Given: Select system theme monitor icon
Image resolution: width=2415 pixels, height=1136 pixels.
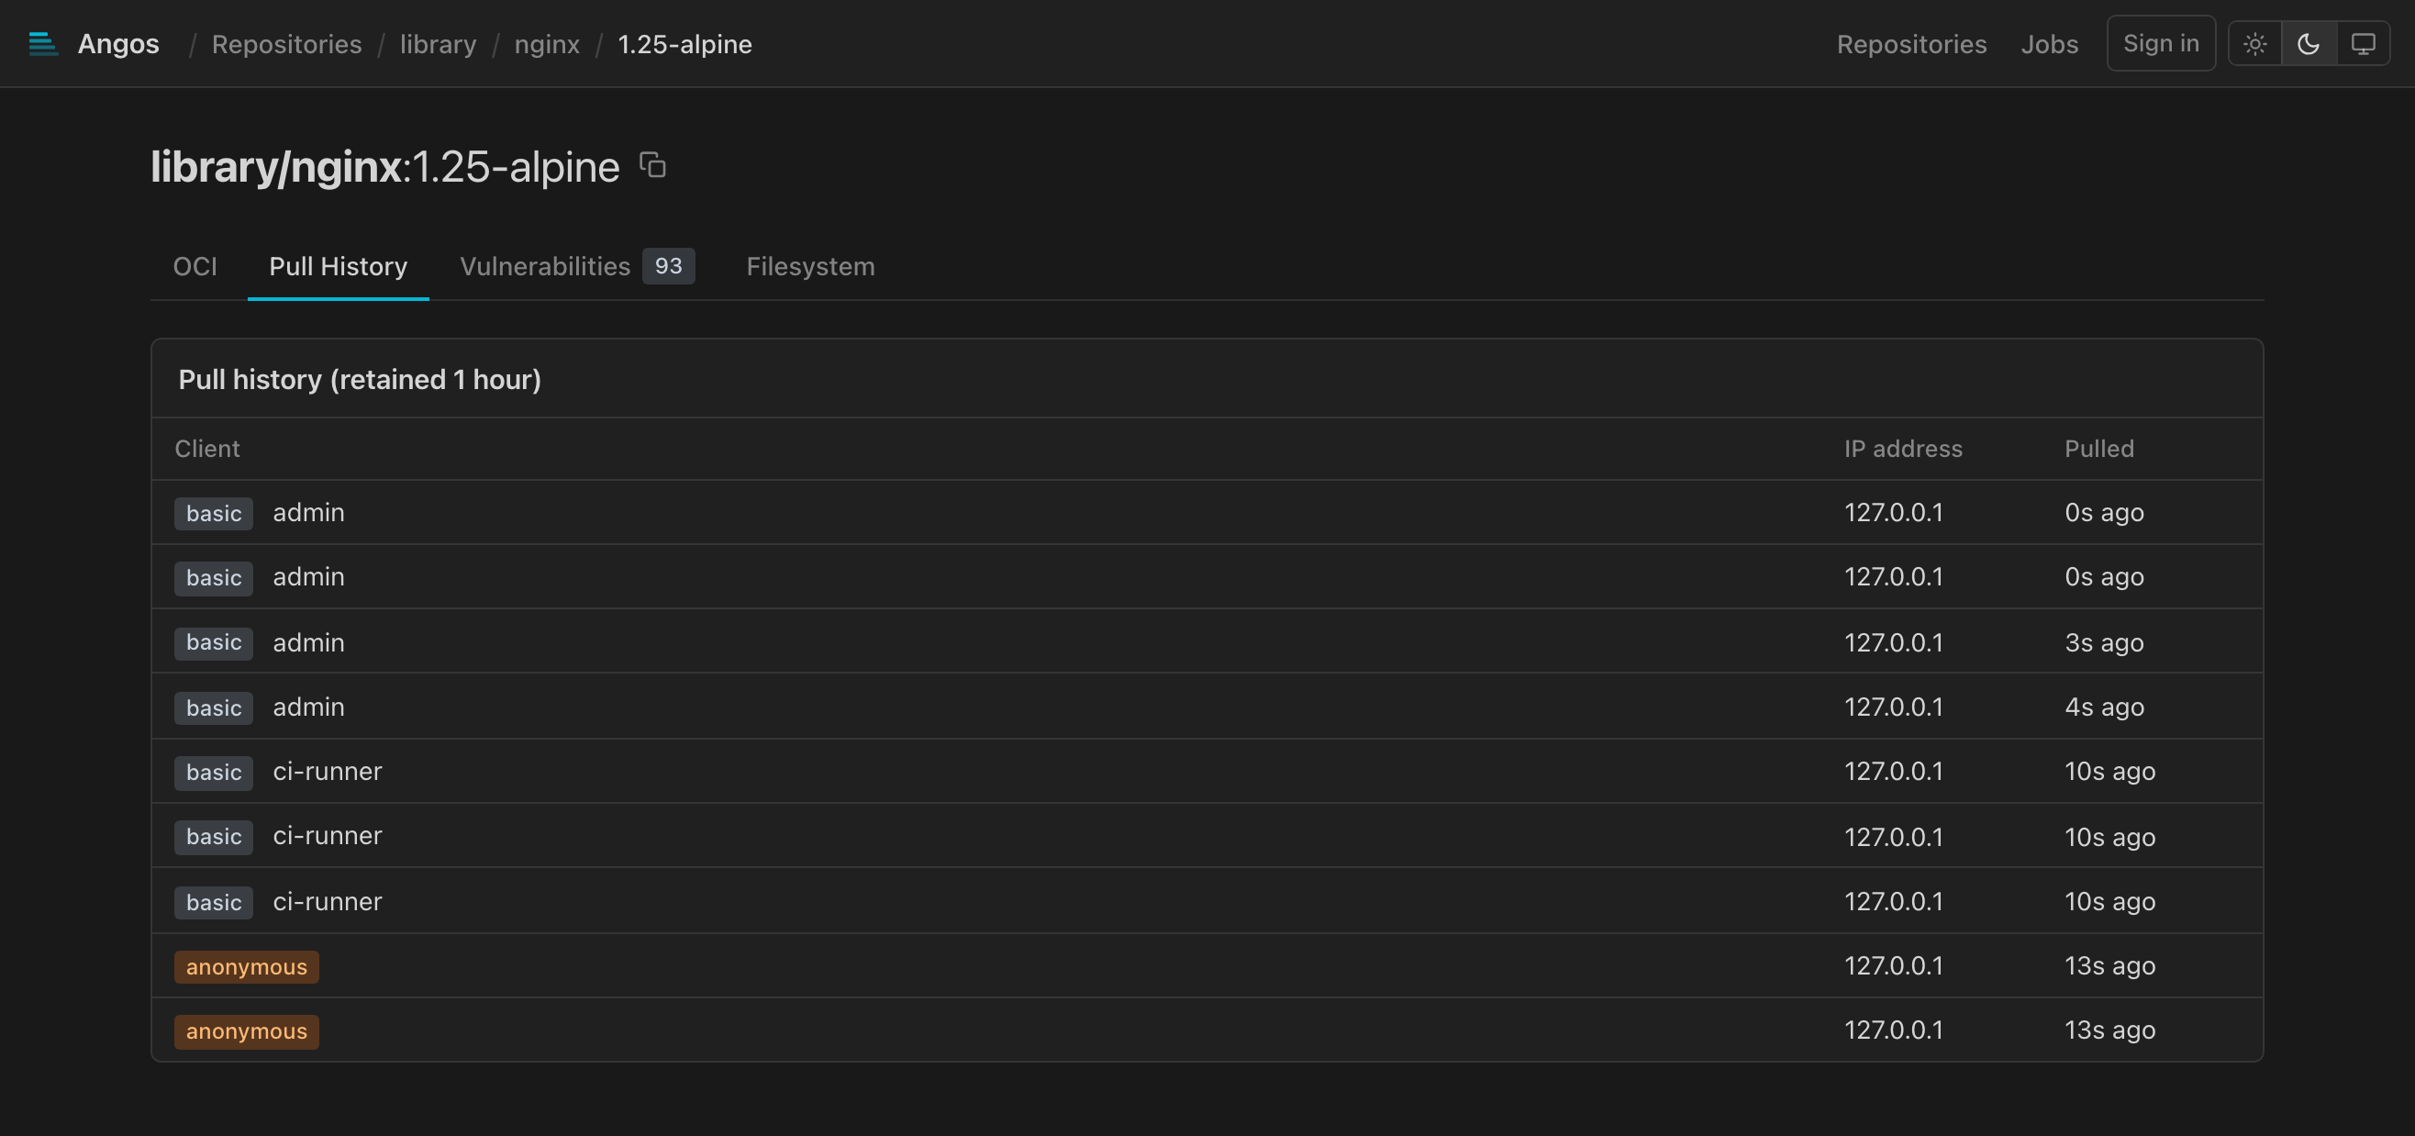Looking at the screenshot, I should pyautogui.click(x=2363, y=44).
